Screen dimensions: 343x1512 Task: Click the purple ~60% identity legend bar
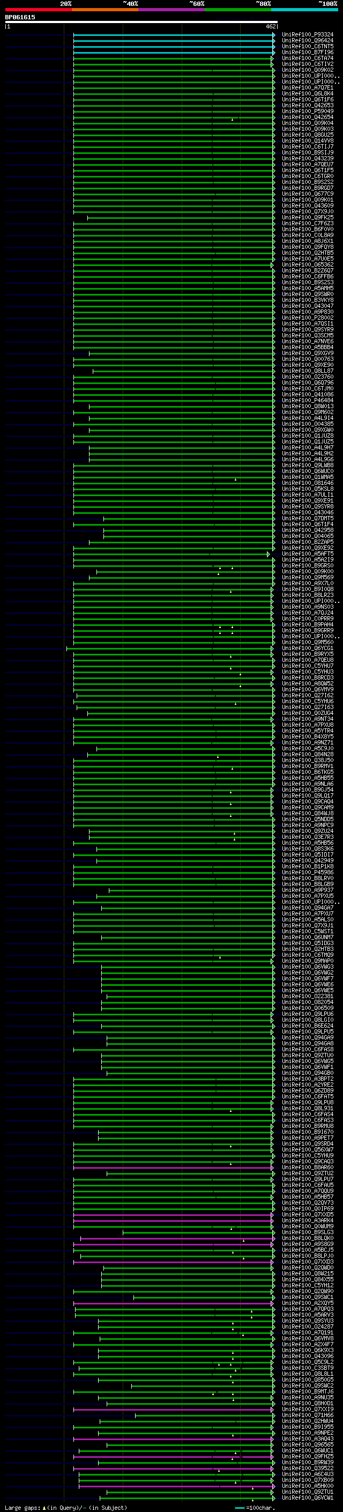coord(172,10)
